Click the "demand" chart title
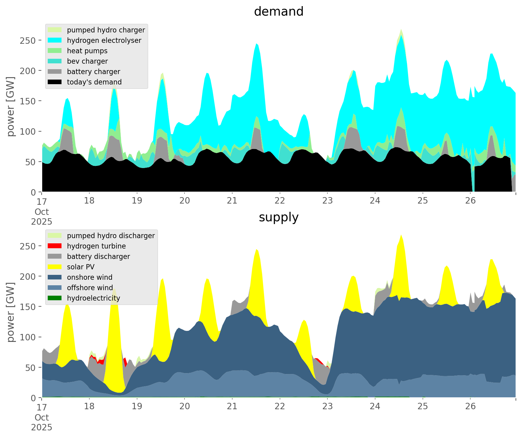Screen dimensions: 522x438 [x=279, y=12]
